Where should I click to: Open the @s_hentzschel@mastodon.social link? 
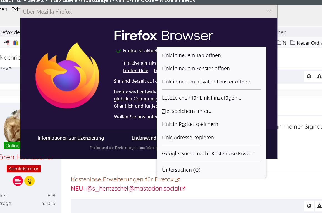[x=133, y=189]
